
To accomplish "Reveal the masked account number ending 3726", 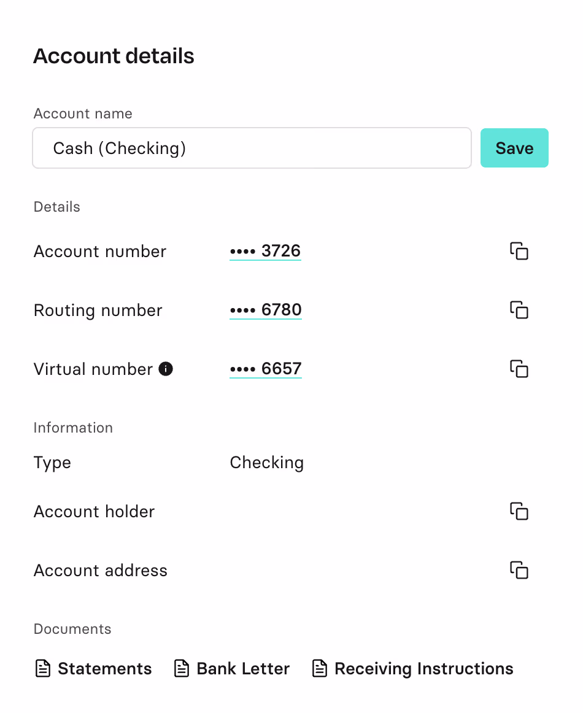I will coord(265,251).
